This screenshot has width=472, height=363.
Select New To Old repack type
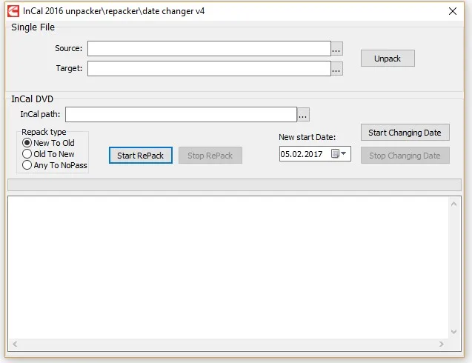point(48,143)
